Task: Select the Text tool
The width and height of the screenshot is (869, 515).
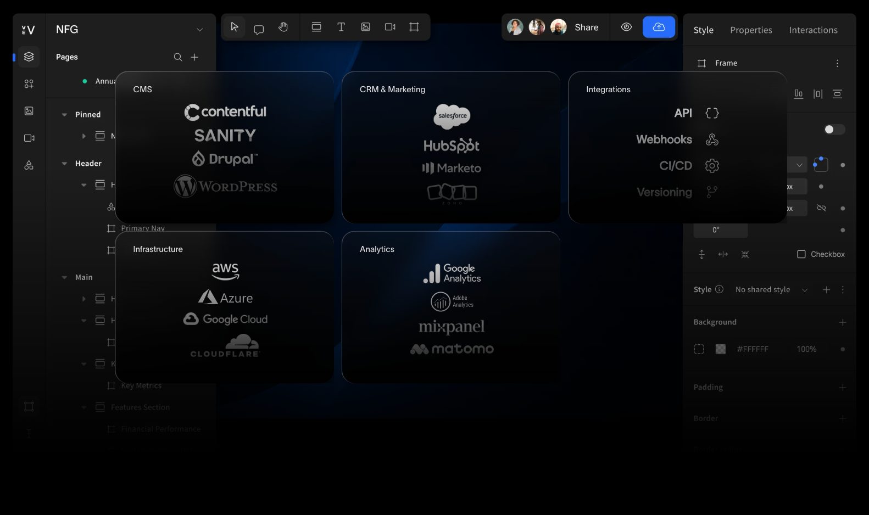Action: [341, 27]
